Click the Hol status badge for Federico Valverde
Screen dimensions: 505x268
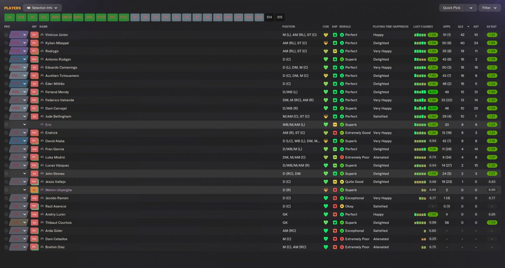[x=34, y=100]
